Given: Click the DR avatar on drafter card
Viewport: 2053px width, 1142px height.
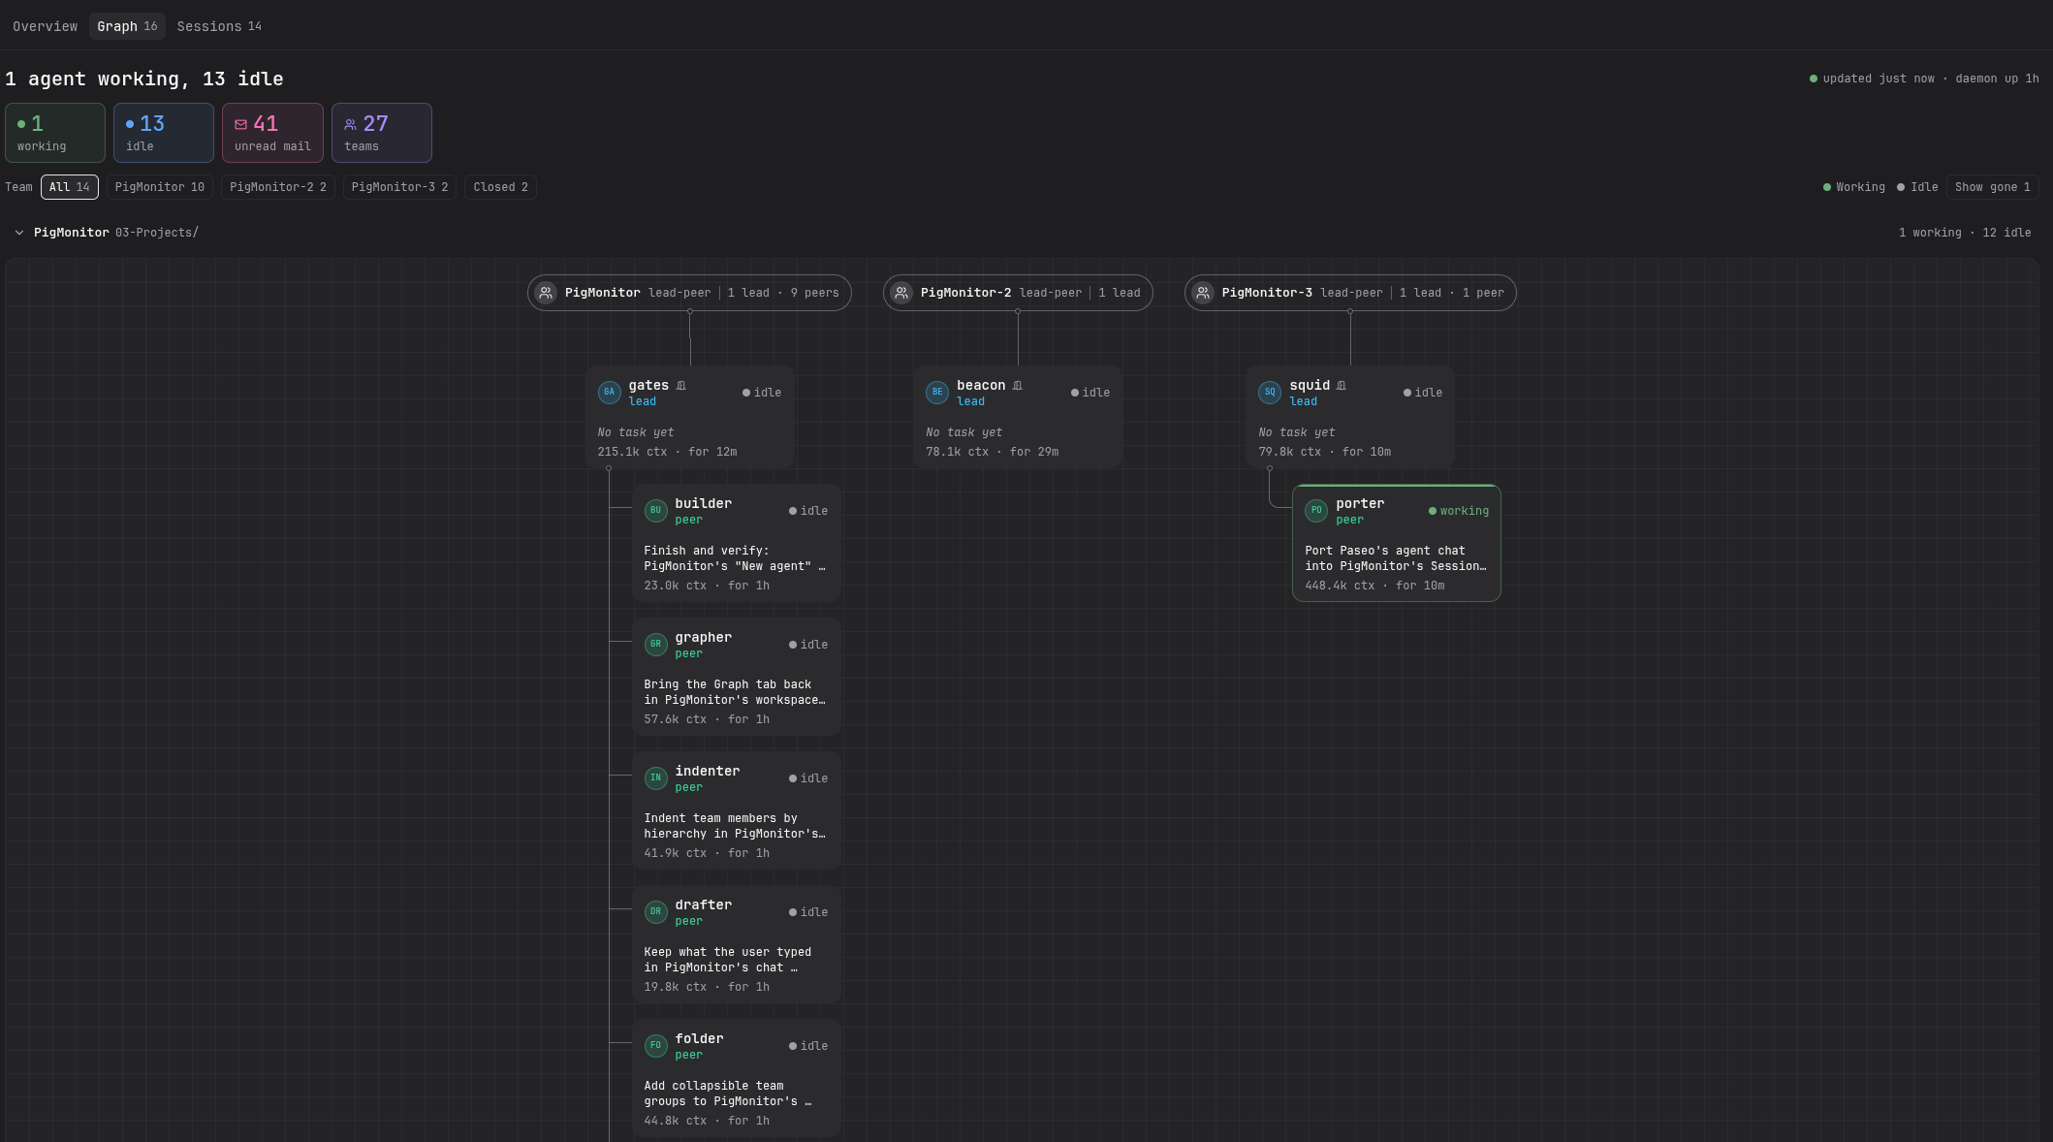Looking at the screenshot, I should pos(656,912).
